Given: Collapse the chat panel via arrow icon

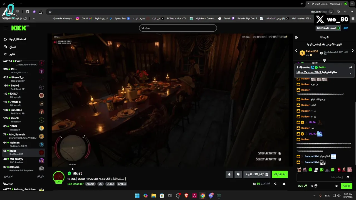Looking at the screenshot, I should coord(296,37).
